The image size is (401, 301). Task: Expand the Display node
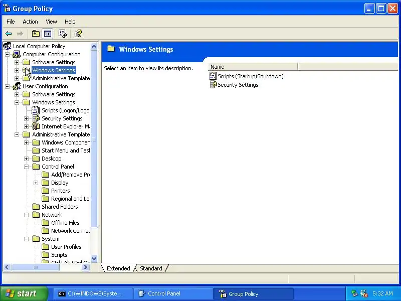pyautogui.click(x=36, y=183)
